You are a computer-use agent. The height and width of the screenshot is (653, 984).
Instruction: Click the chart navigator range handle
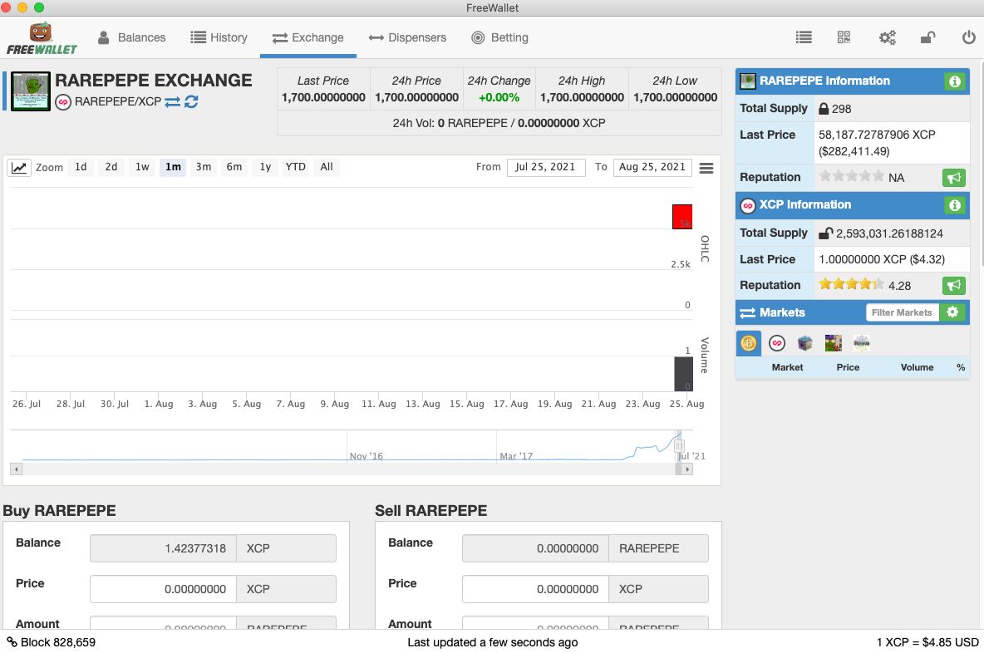click(678, 445)
